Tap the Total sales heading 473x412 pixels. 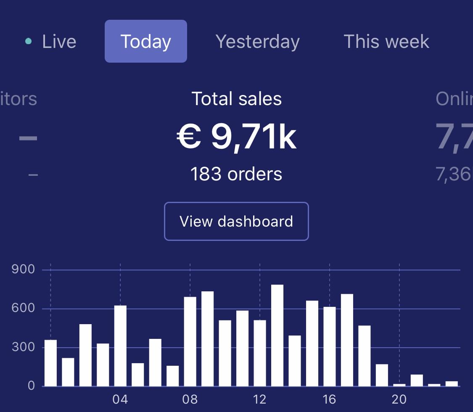pos(236,99)
